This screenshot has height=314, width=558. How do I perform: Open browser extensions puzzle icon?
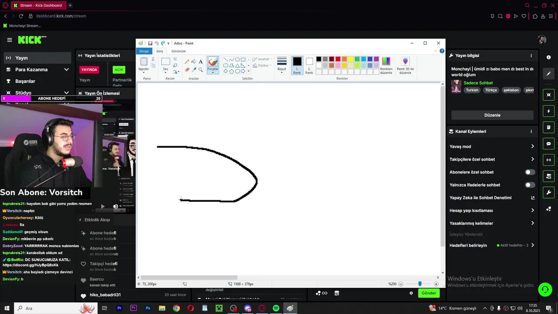click(x=535, y=16)
